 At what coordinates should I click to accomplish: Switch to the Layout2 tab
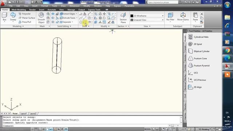(x=33, y=114)
